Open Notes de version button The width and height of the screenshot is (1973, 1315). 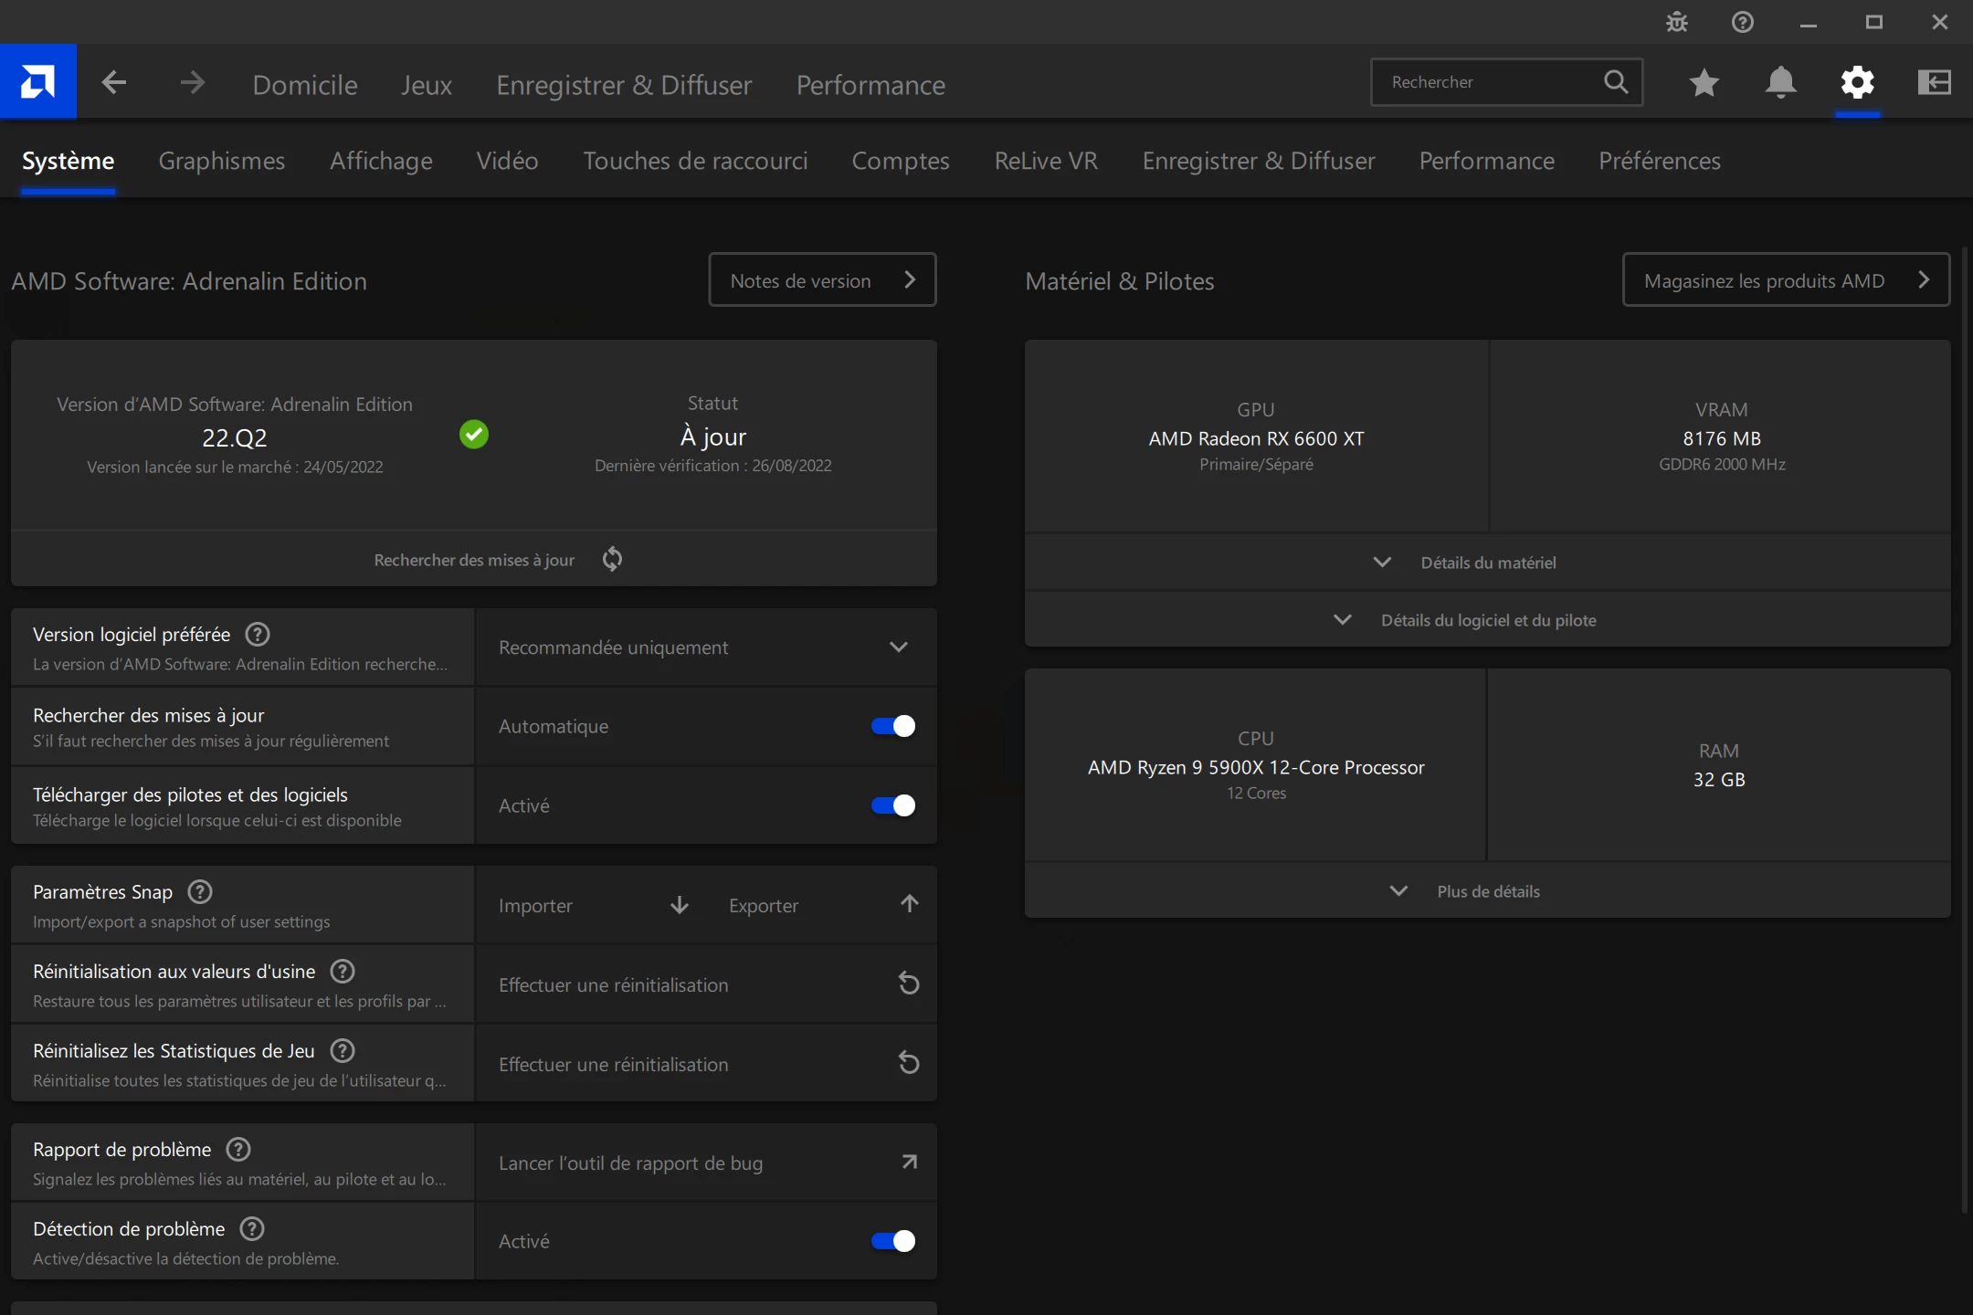click(822, 280)
